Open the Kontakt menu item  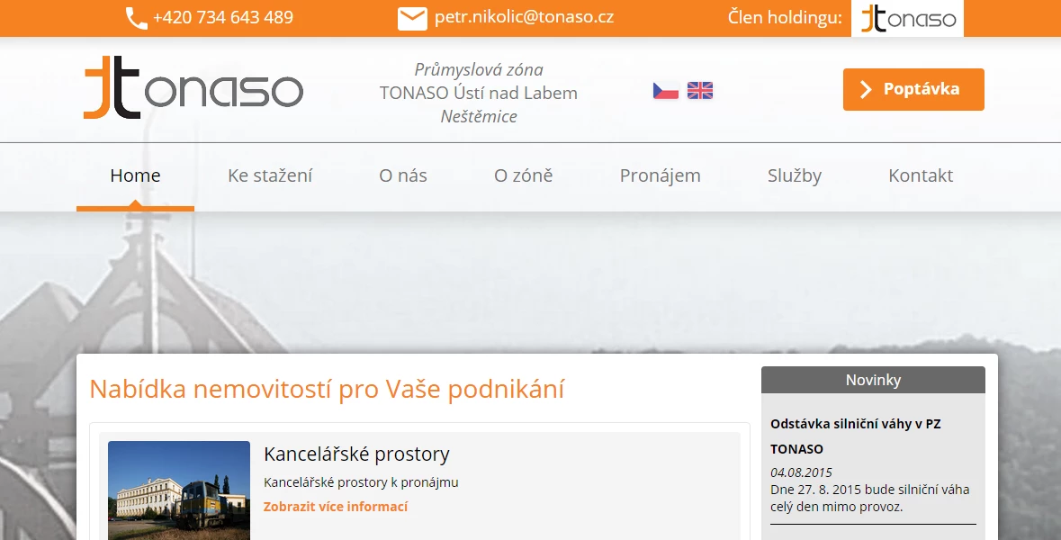click(921, 175)
